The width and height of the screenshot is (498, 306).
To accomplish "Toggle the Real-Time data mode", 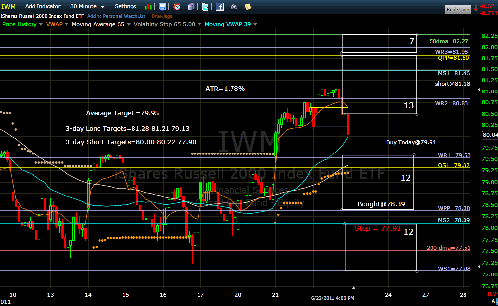I will (457, 9).
